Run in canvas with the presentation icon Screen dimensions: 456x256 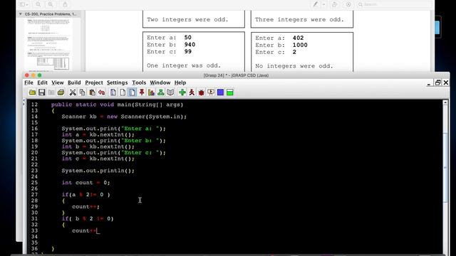coord(211,92)
